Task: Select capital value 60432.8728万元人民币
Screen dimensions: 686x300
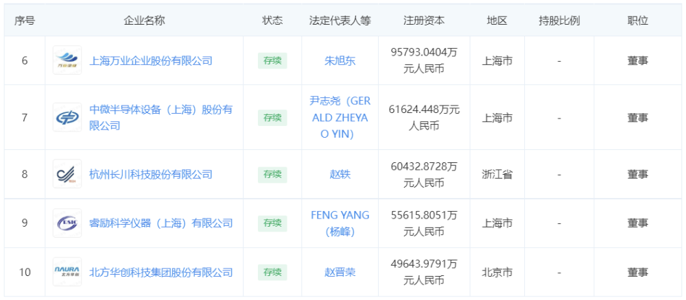Action: coord(424,175)
